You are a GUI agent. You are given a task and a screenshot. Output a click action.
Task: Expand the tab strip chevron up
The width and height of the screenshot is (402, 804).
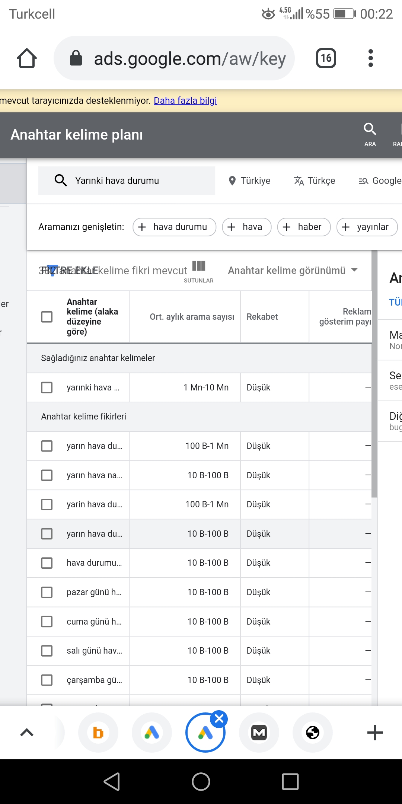pyautogui.click(x=27, y=733)
